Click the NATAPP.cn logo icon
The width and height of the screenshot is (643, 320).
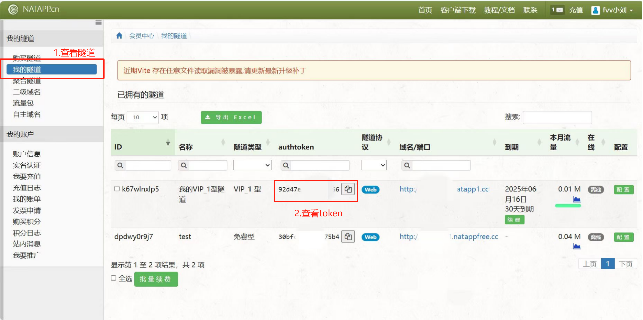click(x=13, y=9)
